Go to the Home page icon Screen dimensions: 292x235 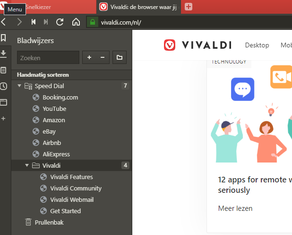[76, 22]
